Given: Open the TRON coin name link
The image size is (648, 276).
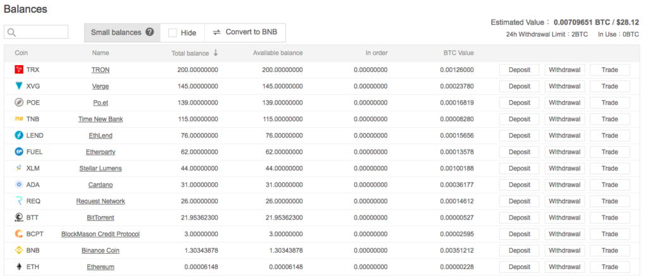Looking at the screenshot, I should [x=101, y=70].
